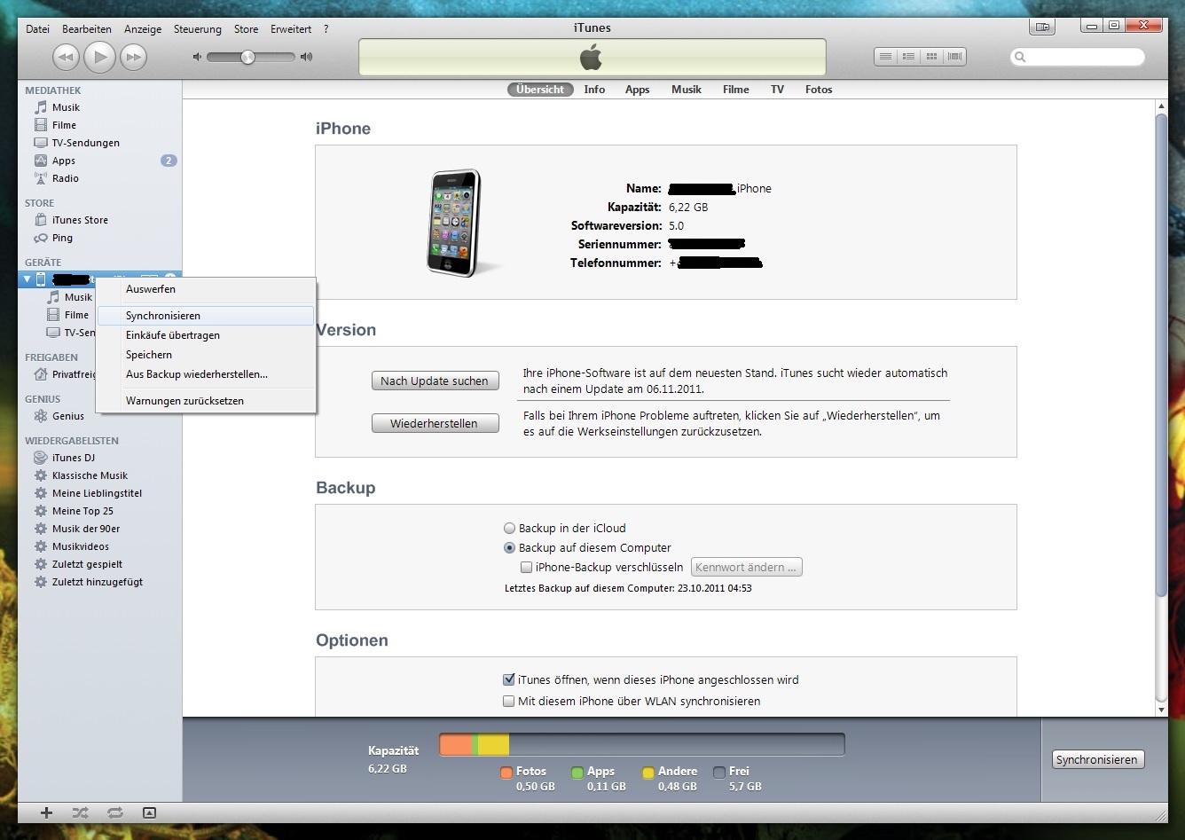Viewport: 1185px width, 840px height.
Task: Switch to Cover Flow view icon
Action: click(954, 57)
